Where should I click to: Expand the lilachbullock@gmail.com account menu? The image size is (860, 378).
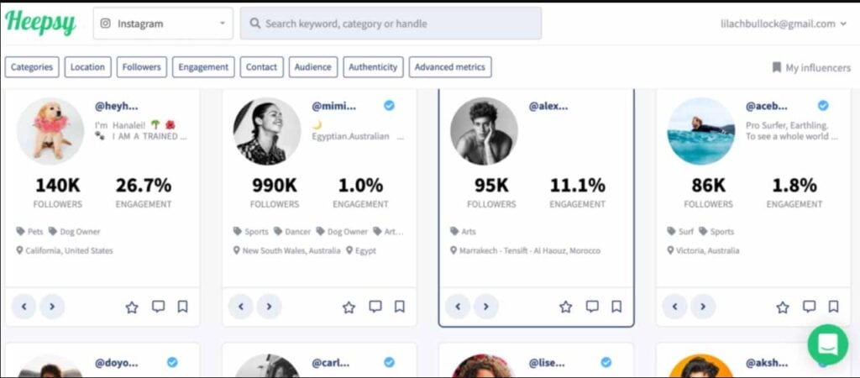pos(784,24)
